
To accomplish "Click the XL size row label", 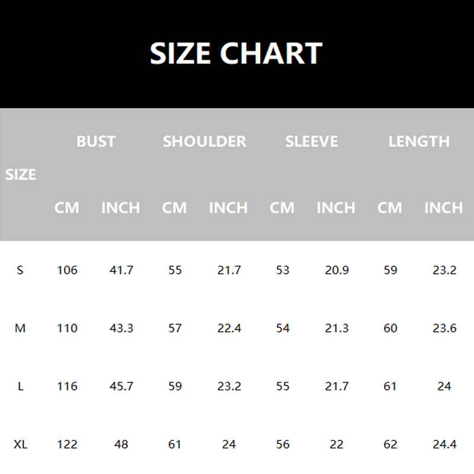I will click(x=20, y=444).
